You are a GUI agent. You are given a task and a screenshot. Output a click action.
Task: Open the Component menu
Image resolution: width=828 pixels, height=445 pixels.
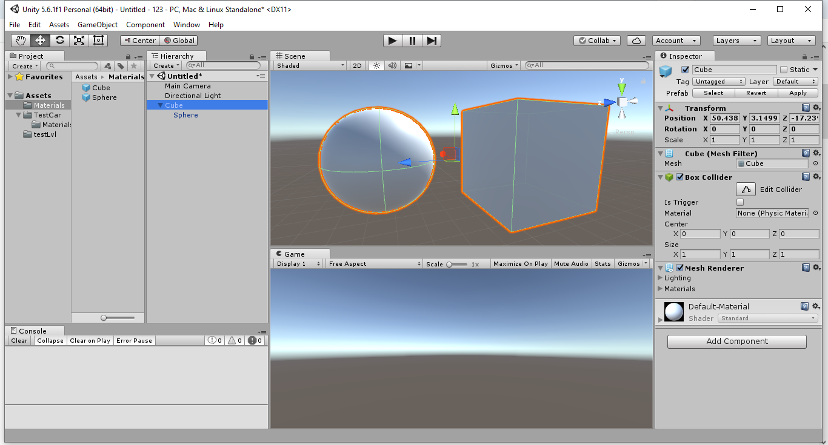click(145, 25)
